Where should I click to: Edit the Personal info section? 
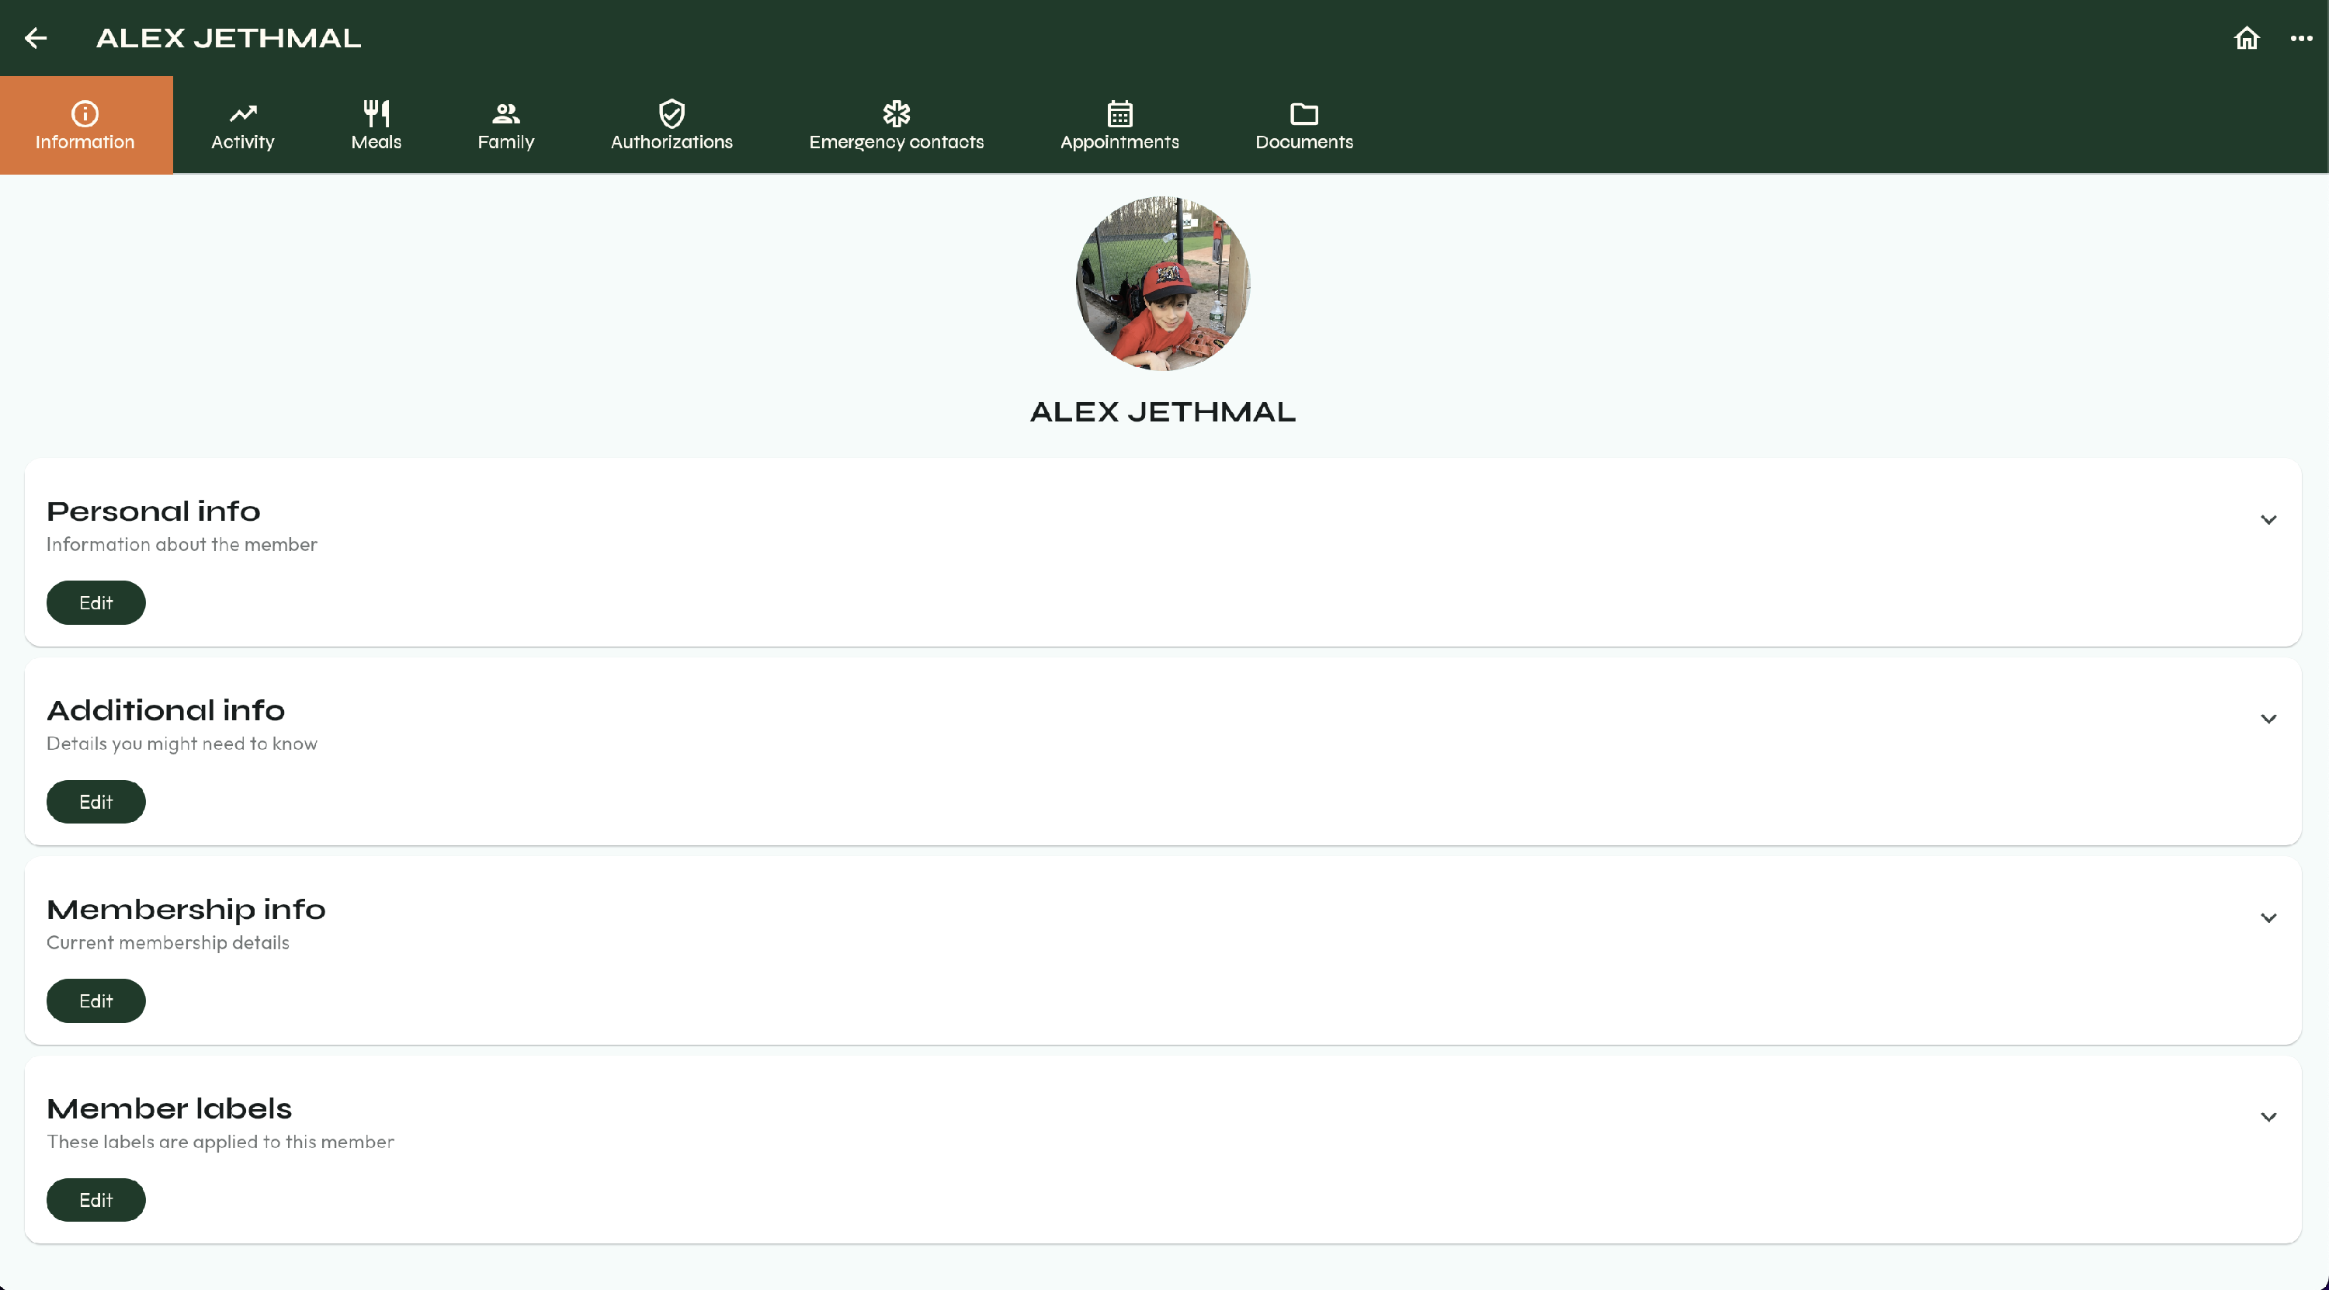[x=95, y=603]
